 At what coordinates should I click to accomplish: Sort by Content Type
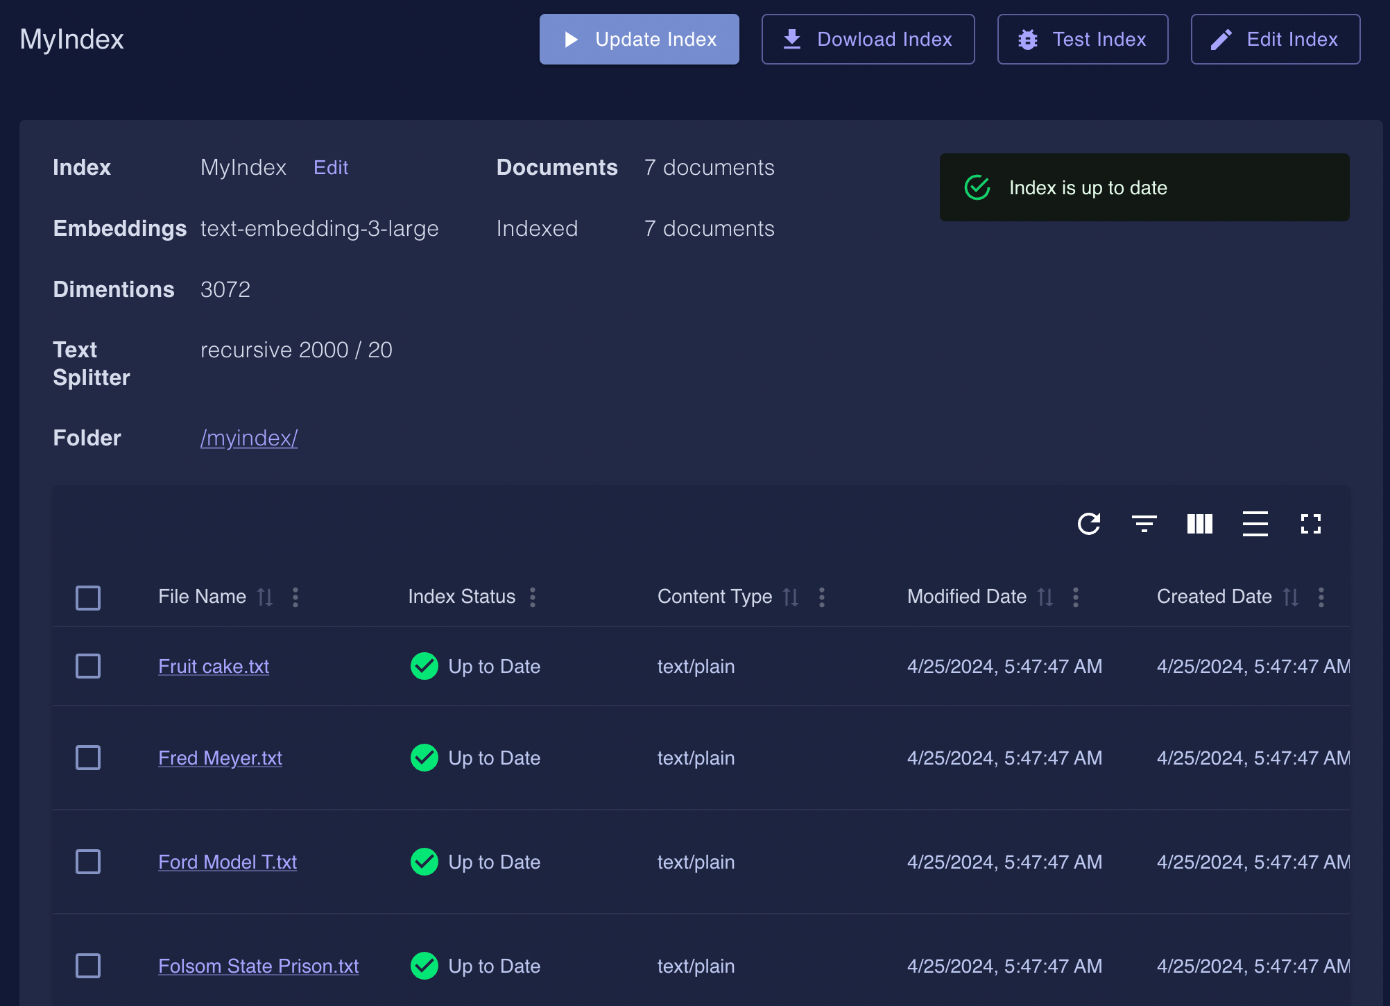(x=791, y=597)
